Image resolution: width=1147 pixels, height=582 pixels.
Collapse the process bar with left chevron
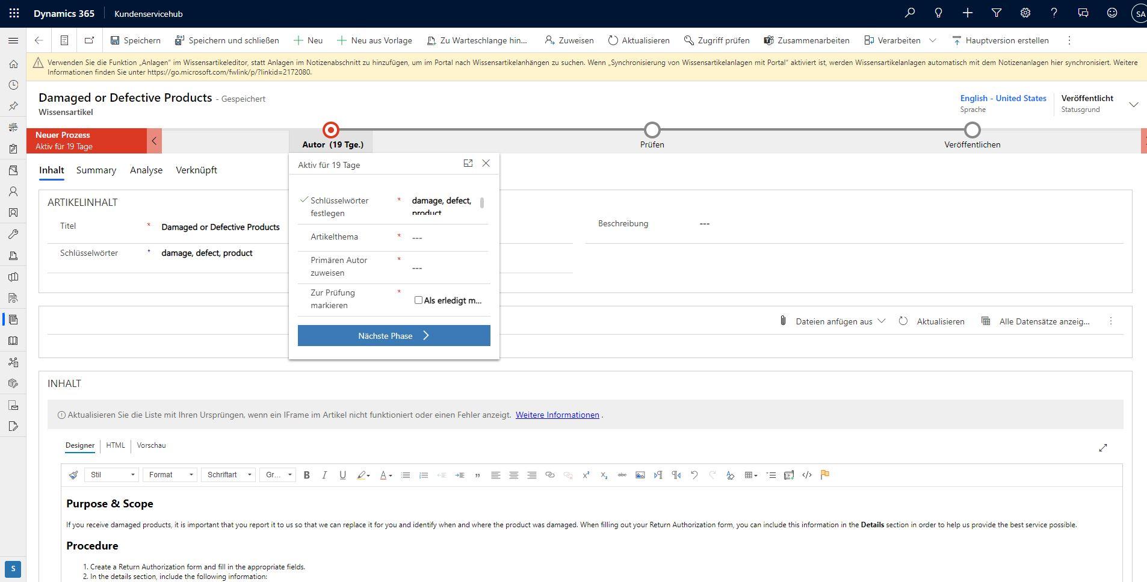[154, 141]
